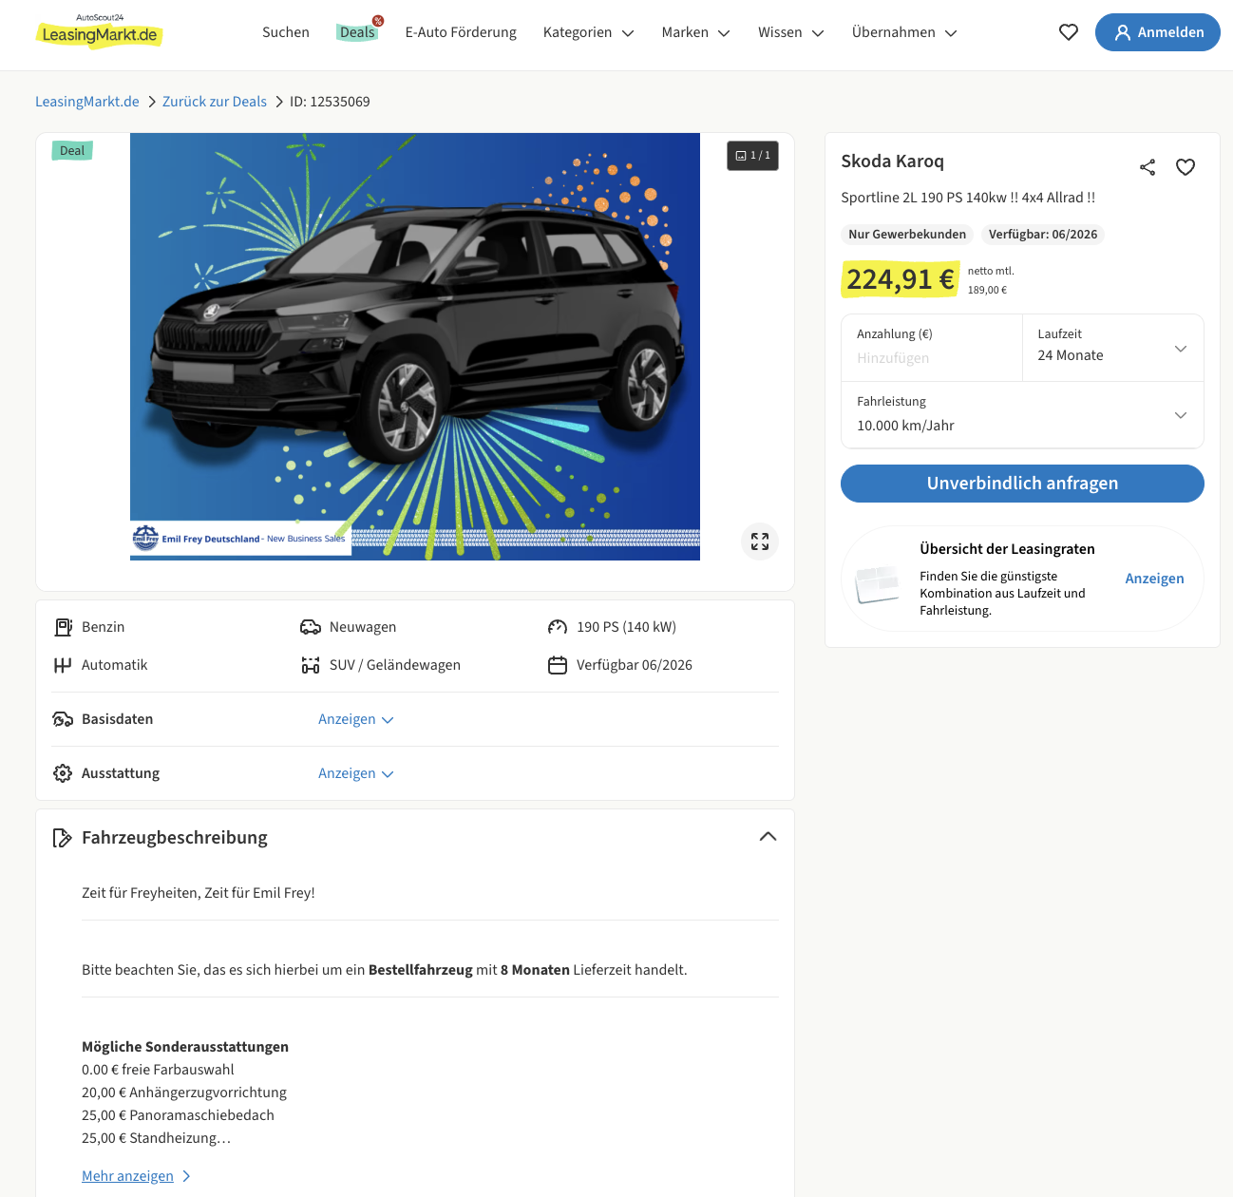Click the LeasingMarkt.de logo
This screenshot has width=1233, height=1197.
coord(99,32)
